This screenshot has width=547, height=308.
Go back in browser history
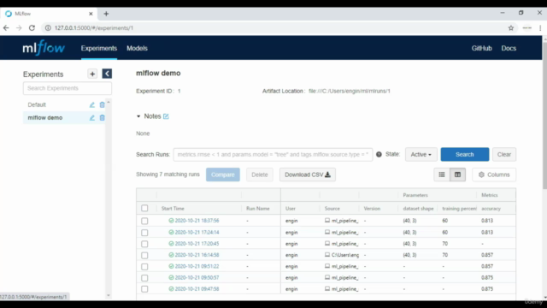click(6, 28)
